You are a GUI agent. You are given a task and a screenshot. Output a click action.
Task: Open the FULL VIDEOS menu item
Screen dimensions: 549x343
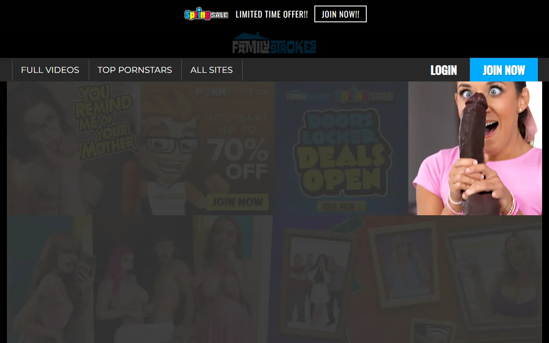coord(50,70)
